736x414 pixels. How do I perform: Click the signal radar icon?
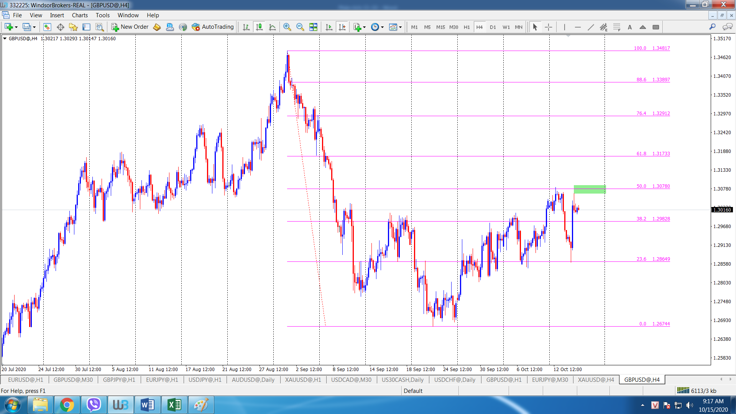click(x=183, y=27)
